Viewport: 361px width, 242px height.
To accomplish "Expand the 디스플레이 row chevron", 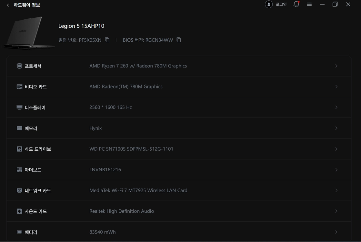I will click(336, 107).
